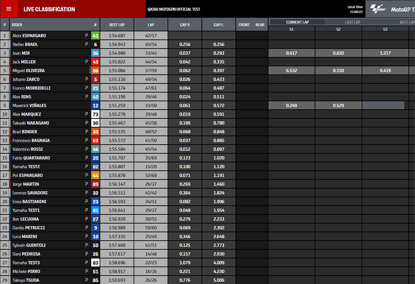Switch to the LAST LAP tab

[x=352, y=22]
